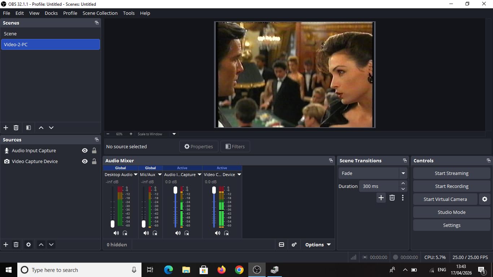Click Start Streaming button
Image resolution: width=493 pixels, height=277 pixels.
(x=451, y=173)
